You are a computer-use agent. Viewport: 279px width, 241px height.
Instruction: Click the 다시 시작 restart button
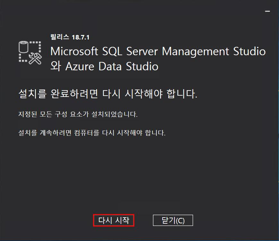(x=114, y=220)
